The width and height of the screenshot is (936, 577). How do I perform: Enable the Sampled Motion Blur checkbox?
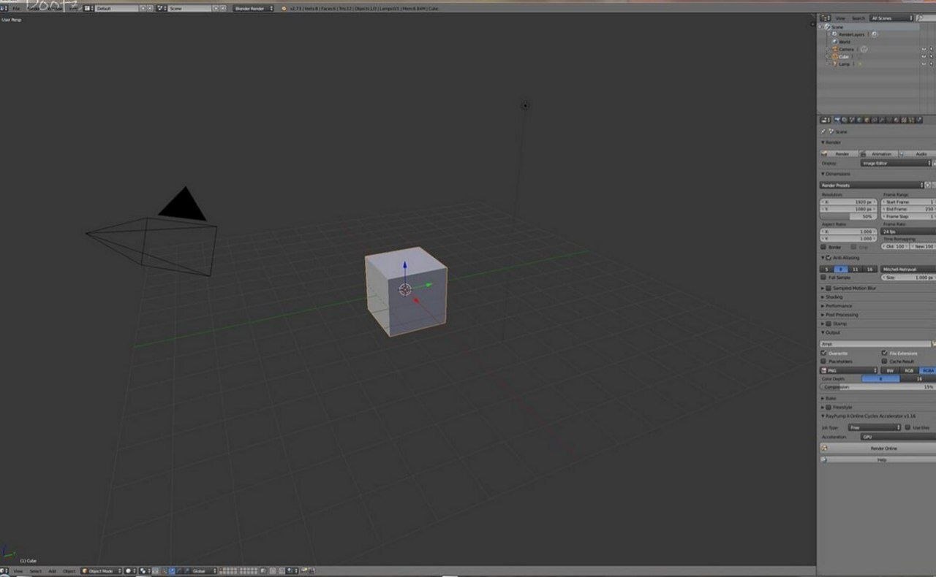[829, 288]
